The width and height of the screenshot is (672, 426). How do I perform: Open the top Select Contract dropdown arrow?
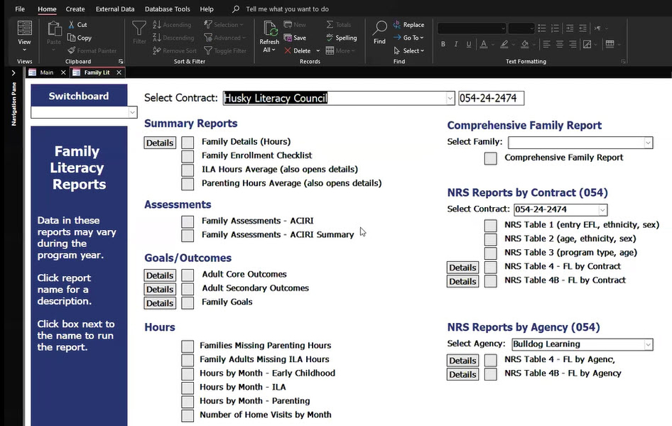(x=450, y=99)
